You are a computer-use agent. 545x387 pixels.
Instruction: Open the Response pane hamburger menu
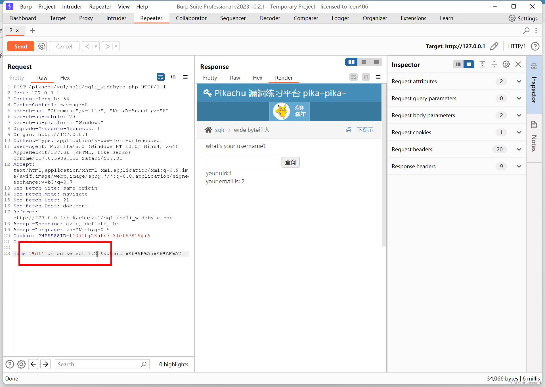click(378, 77)
